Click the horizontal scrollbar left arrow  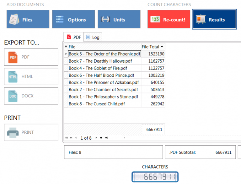click(x=125, y=138)
